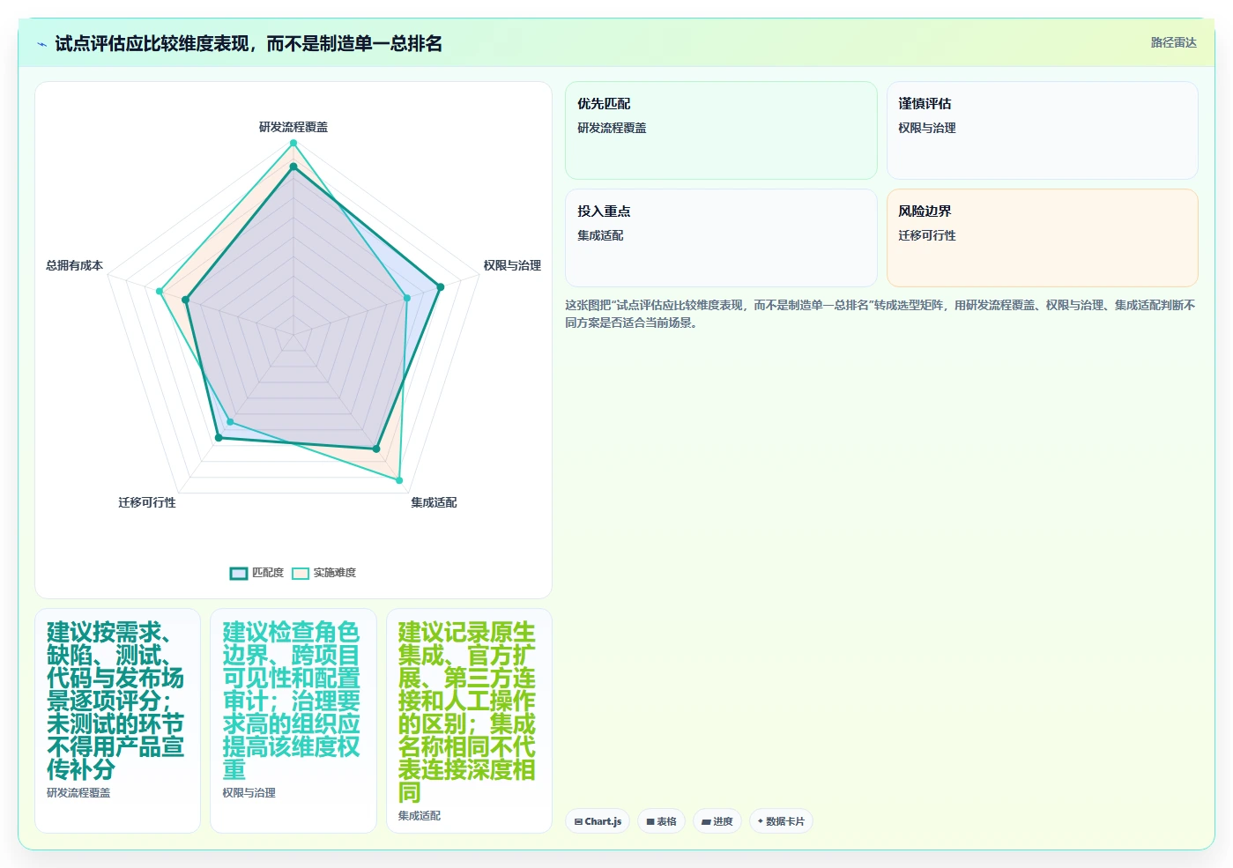This screenshot has width=1233, height=868.
Task: Click the 研发流程覆盖 caption under the first advice card
Action: pos(78,793)
